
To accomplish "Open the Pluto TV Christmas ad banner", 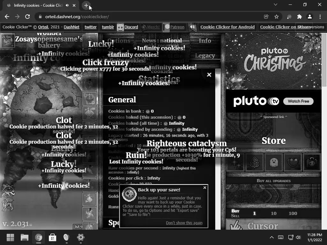I will coord(273,61).
